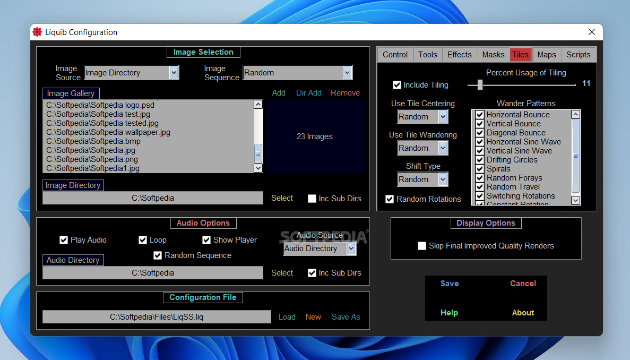The height and width of the screenshot is (360, 630).
Task: Uncheck Vertical Bounce wander pattern
Action: tap(479, 124)
